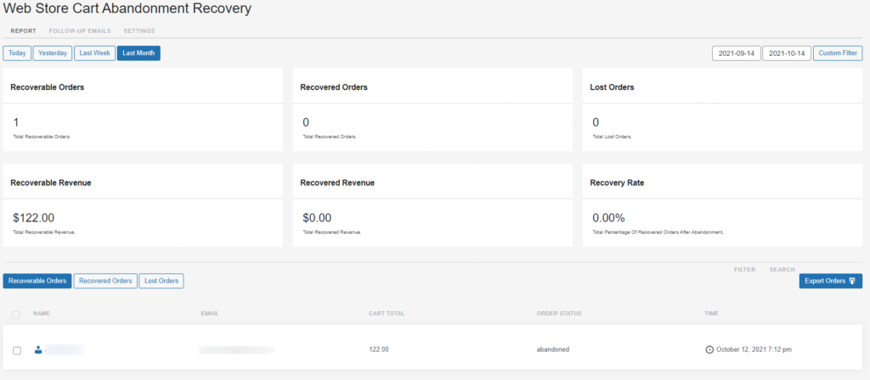870x380 pixels.
Task: Click the 2021-09-14 start date field
Action: pyautogui.click(x=736, y=53)
